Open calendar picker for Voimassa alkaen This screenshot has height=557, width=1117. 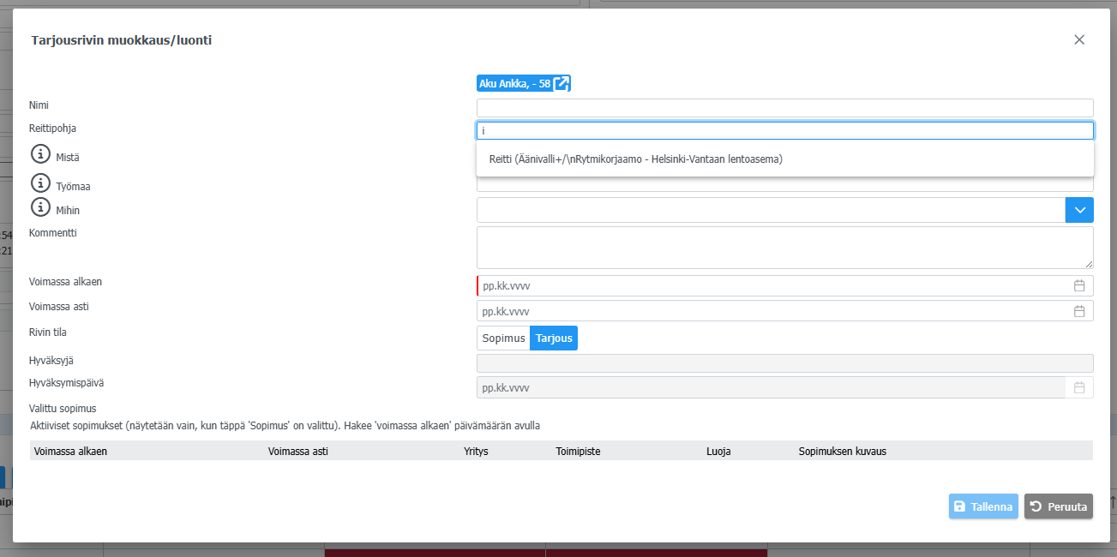1079,286
